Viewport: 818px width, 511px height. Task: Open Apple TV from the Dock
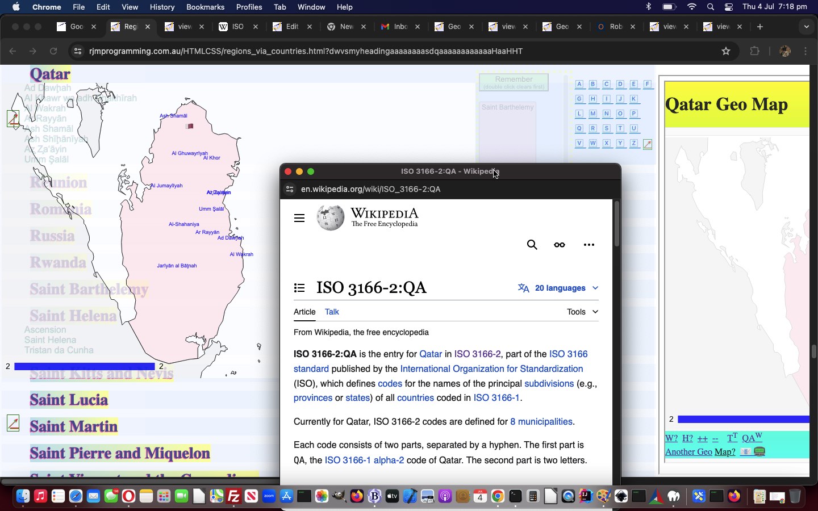pos(392,496)
